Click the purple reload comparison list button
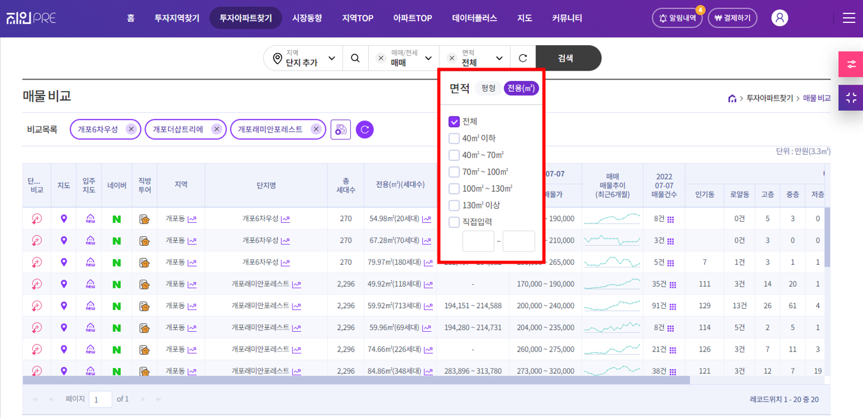863x419 pixels. pos(365,129)
